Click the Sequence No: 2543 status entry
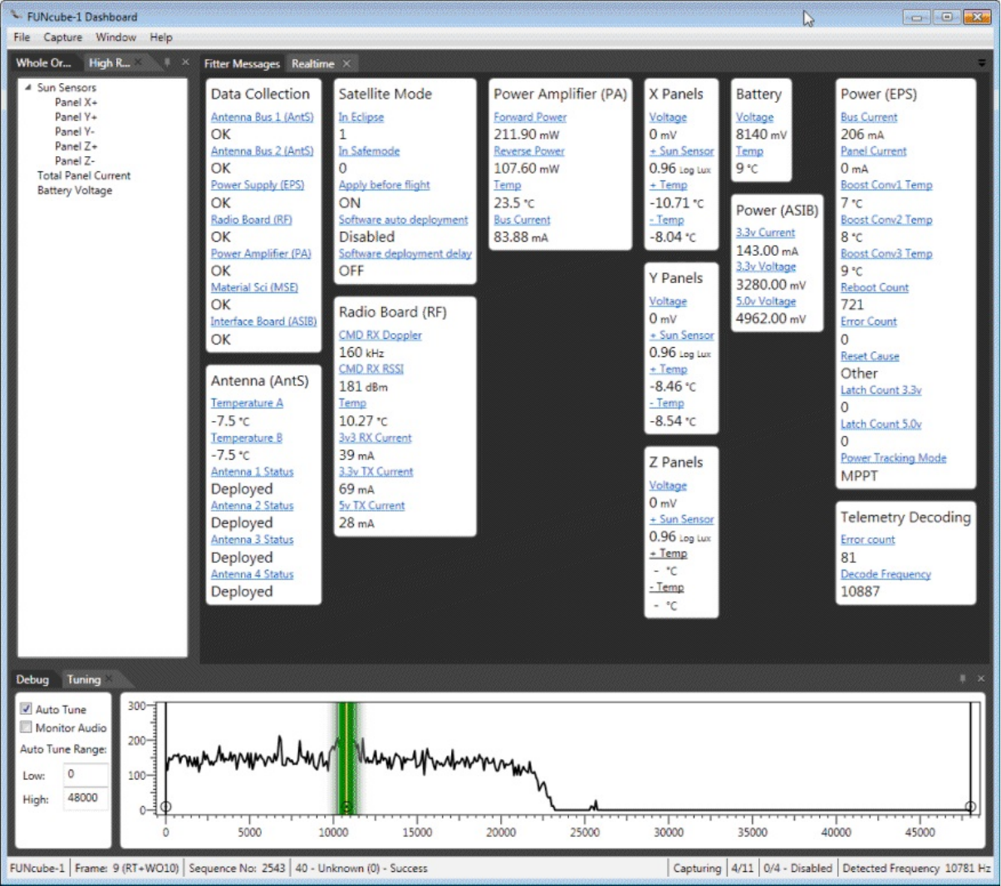This screenshot has height=886, width=1001. pos(237,868)
